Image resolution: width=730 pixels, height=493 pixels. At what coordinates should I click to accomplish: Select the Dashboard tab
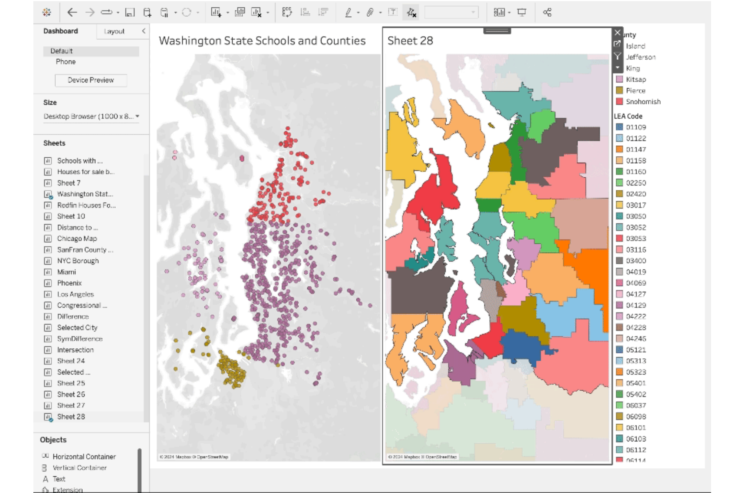click(x=60, y=31)
